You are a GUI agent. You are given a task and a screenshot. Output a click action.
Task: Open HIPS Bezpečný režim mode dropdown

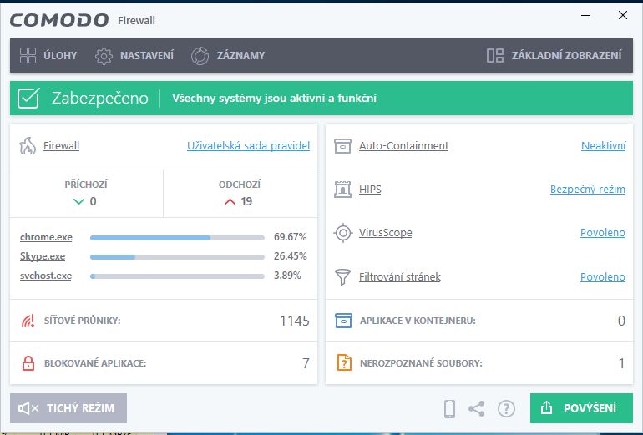pyautogui.click(x=587, y=190)
